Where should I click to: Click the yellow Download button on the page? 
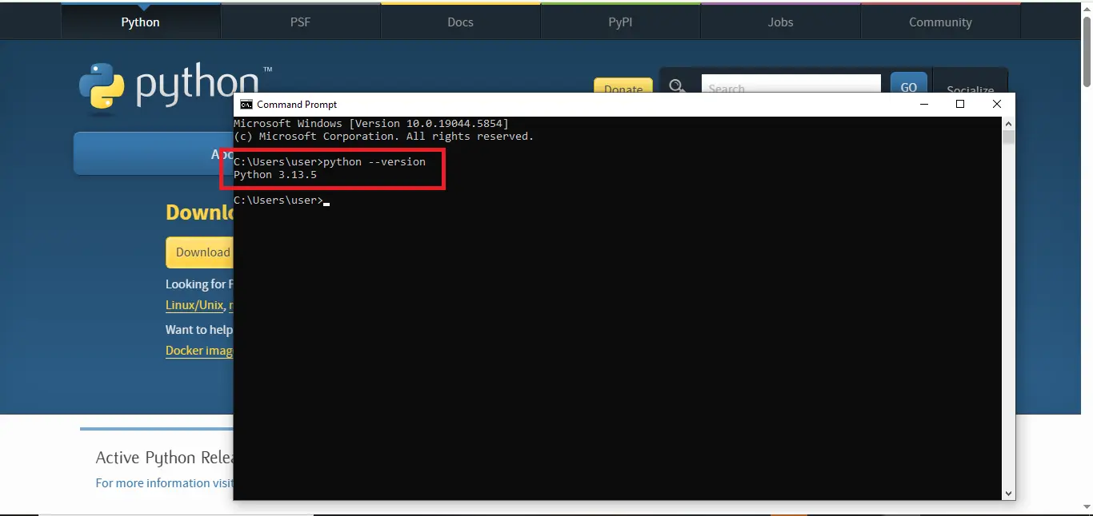tap(200, 252)
